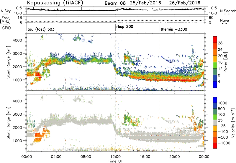Click the velocity panel 'Slant Range [km]' label
The width and height of the screenshot is (236, 163).
point(8,123)
